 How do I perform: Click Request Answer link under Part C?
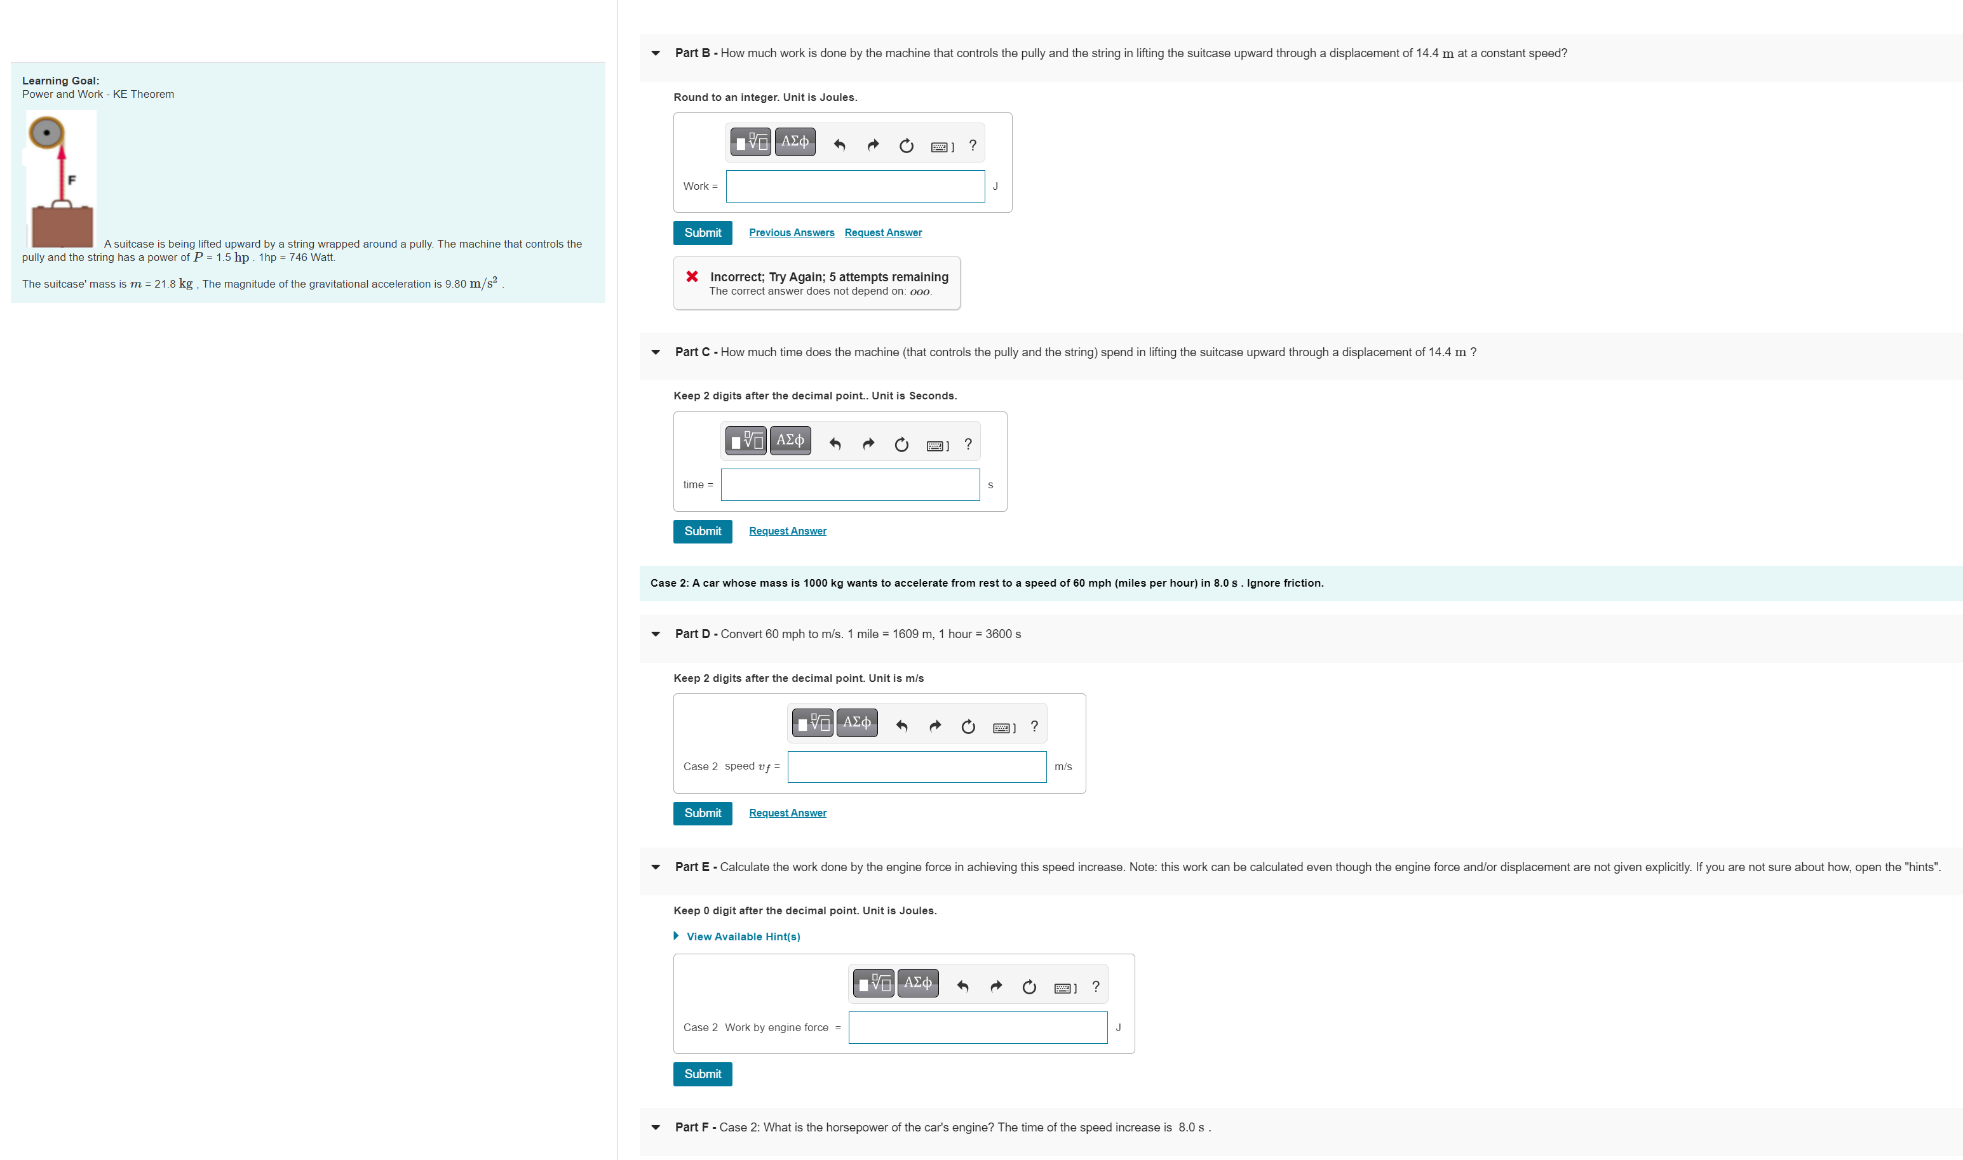point(786,531)
